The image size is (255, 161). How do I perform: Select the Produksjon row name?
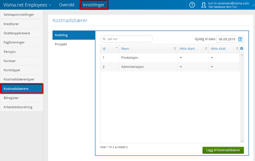coord(130,58)
